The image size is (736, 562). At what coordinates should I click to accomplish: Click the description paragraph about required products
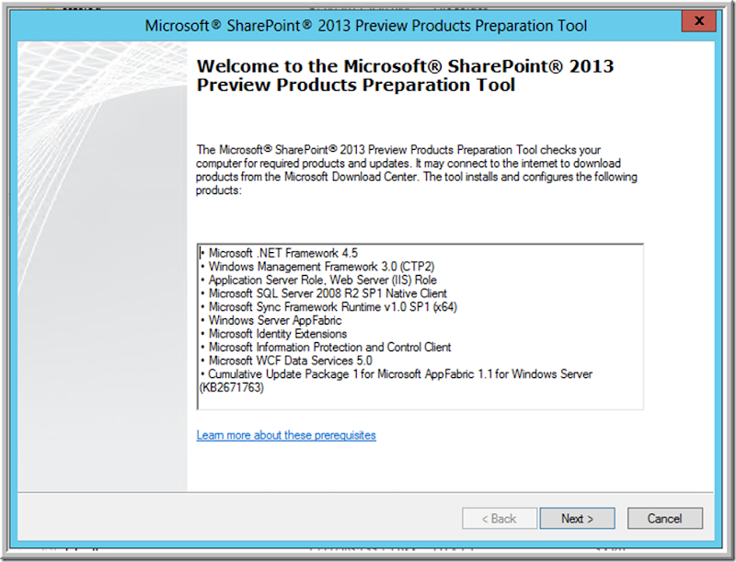pyautogui.click(x=417, y=170)
